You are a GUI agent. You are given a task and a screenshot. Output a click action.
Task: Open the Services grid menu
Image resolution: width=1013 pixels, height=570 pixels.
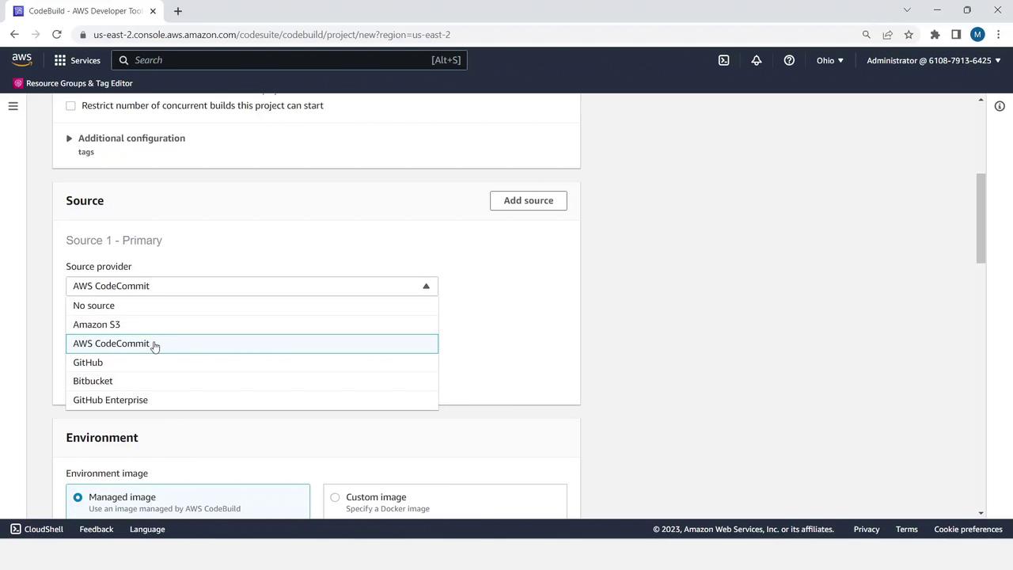point(60,60)
